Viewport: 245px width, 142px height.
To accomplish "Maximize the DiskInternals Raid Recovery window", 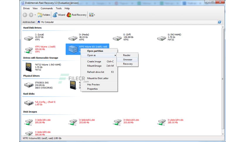I will [x=213, y=2].
